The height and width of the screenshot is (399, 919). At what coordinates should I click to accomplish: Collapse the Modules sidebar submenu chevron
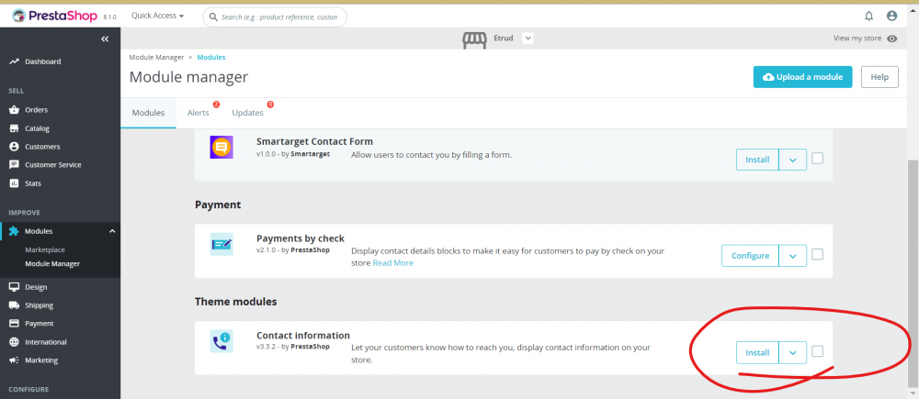coord(112,231)
